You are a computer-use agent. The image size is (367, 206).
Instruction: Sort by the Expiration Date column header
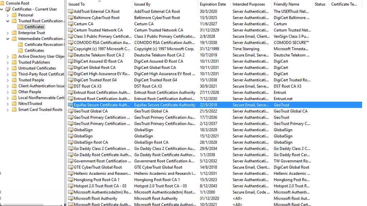(214, 4)
